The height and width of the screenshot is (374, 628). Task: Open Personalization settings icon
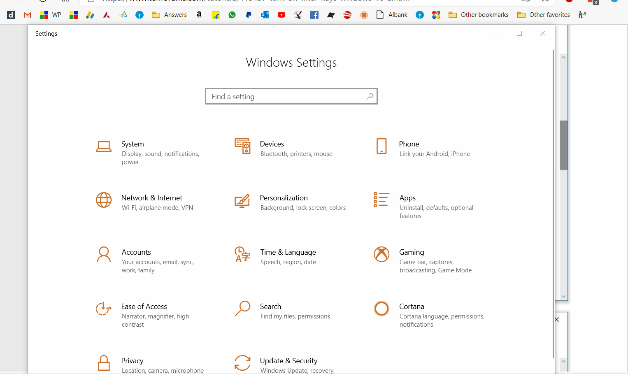tap(242, 201)
